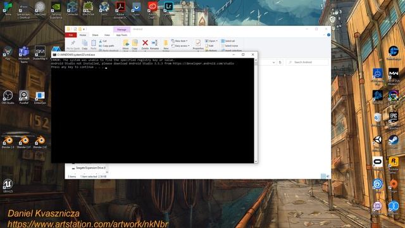
Task: Open the Oculus desktop shortcut
Action: (x=377, y=163)
